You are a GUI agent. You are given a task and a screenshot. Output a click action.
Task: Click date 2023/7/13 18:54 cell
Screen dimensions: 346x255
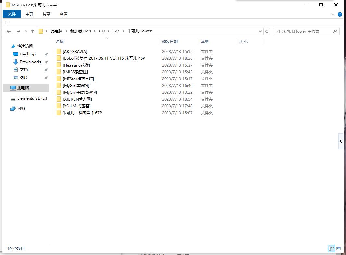(x=177, y=99)
